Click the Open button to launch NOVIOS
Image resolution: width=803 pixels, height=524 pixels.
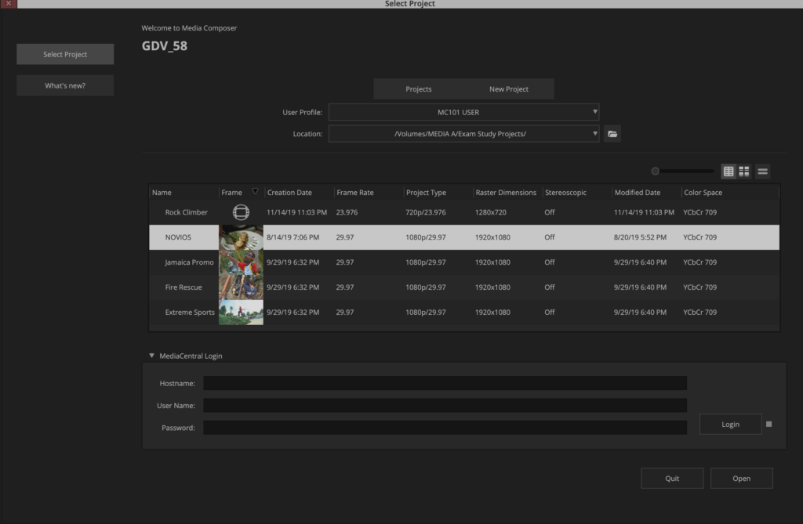(x=741, y=478)
